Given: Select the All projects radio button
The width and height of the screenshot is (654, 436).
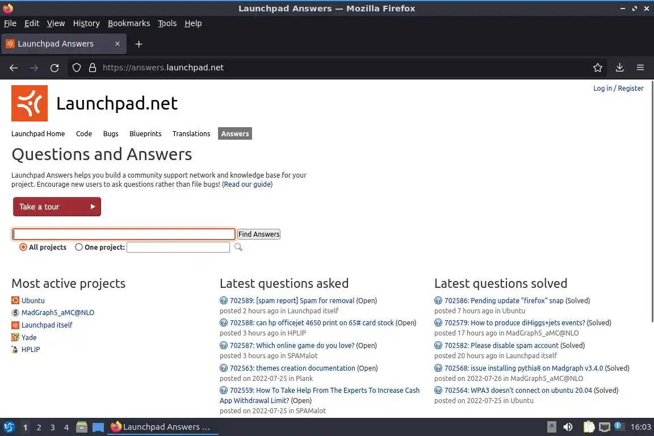Looking at the screenshot, I should (x=23, y=247).
